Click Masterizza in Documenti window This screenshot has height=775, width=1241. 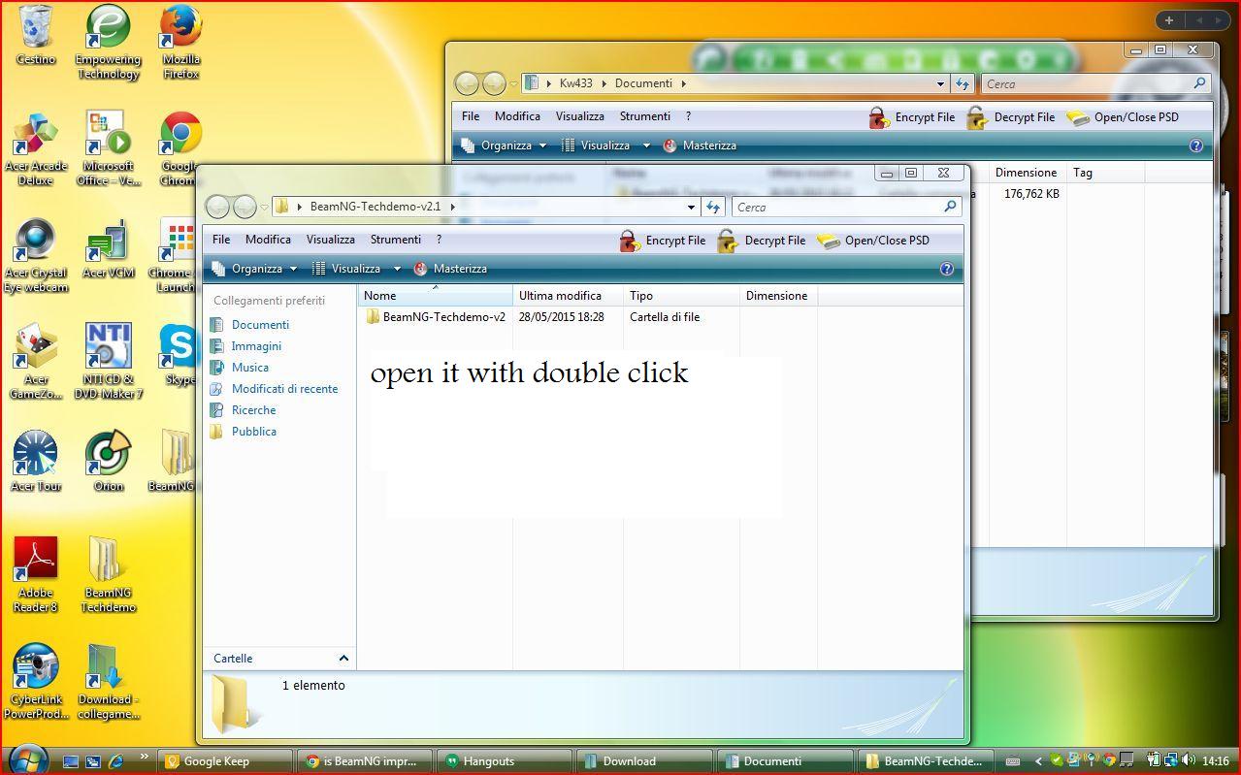700,145
